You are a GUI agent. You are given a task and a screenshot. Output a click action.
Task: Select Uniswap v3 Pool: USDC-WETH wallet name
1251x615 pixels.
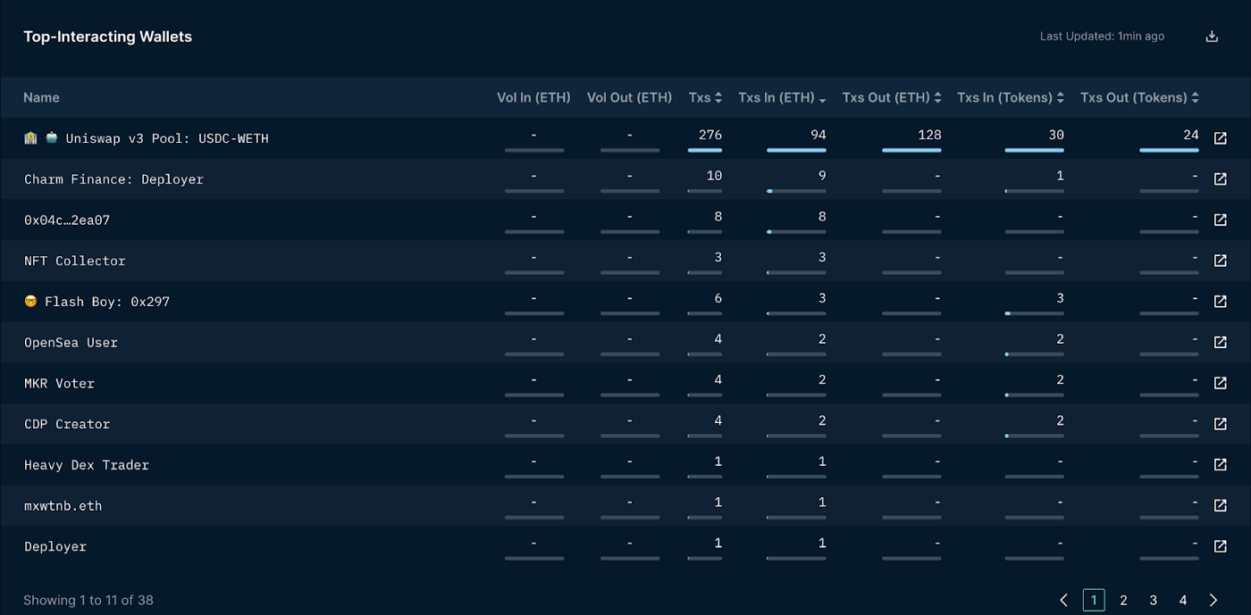(167, 138)
